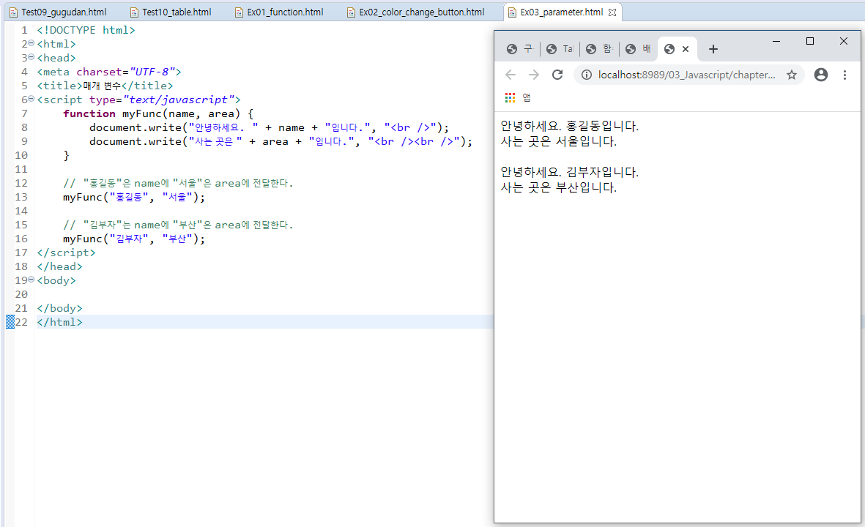
Task: Switch to the Chrome tab labeled 배
Action: coord(639,49)
